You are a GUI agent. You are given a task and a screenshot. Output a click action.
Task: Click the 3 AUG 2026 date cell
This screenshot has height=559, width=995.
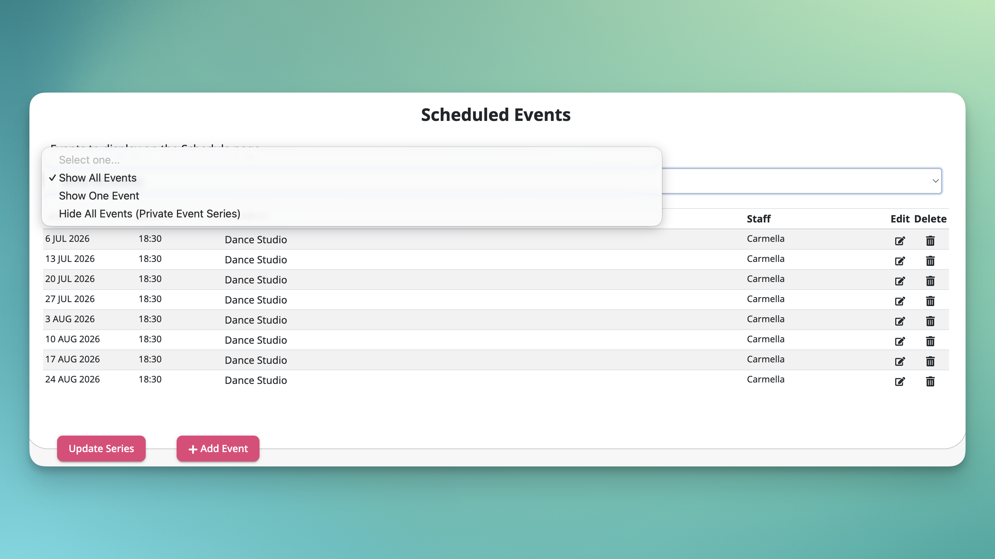[70, 319]
